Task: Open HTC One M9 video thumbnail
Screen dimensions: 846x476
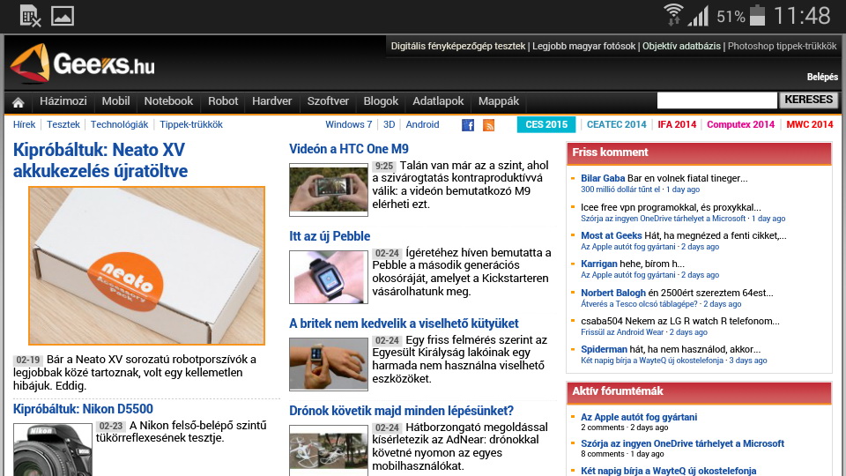Action: 328,190
